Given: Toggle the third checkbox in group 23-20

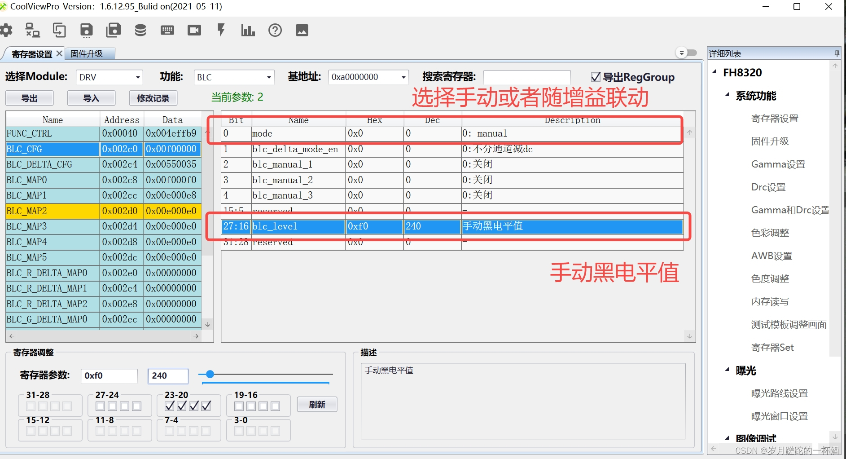Looking at the screenshot, I should [194, 406].
